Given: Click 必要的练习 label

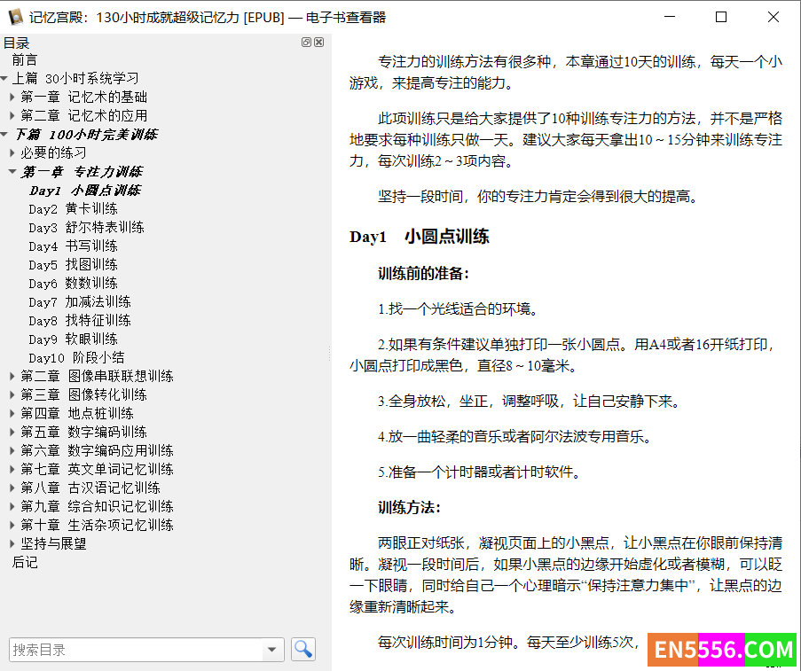Looking at the screenshot, I should pyautogui.click(x=53, y=152).
